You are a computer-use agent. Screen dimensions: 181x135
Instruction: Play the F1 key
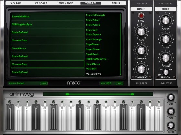pyautogui.click(x=18, y=118)
